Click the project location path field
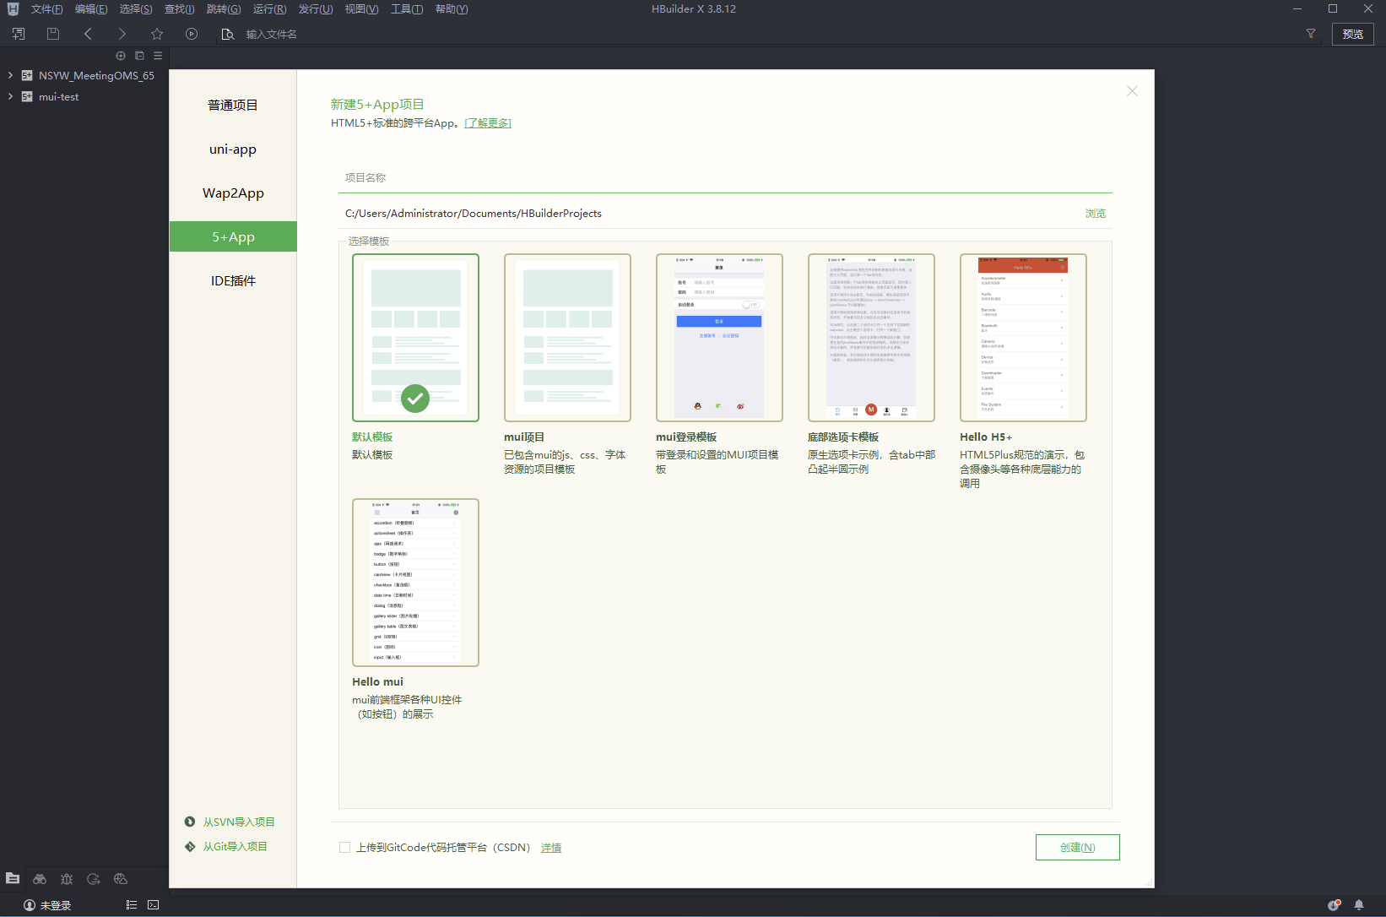Screen dimensions: 1386x917 pos(709,214)
